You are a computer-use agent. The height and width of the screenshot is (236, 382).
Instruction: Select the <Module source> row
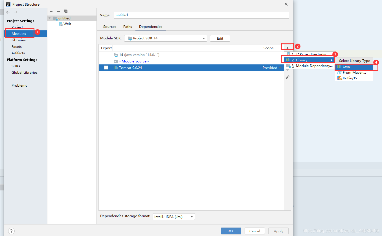coord(191,61)
